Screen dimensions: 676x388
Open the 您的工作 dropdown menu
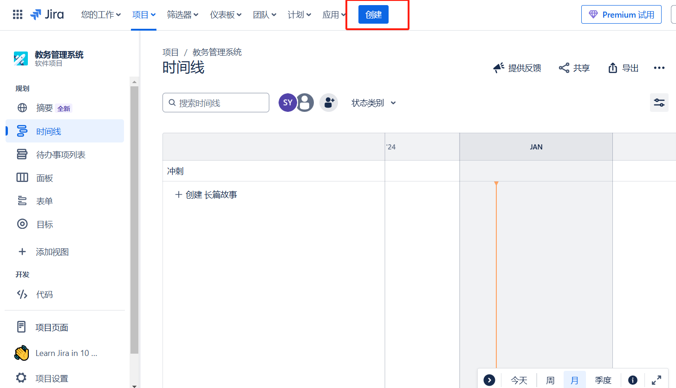(101, 15)
